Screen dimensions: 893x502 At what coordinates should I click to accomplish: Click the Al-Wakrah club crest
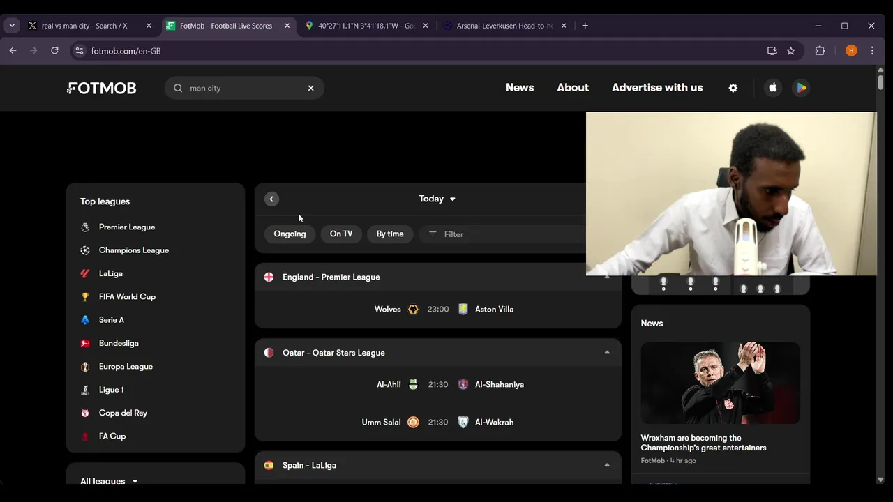[x=463, y=422]
